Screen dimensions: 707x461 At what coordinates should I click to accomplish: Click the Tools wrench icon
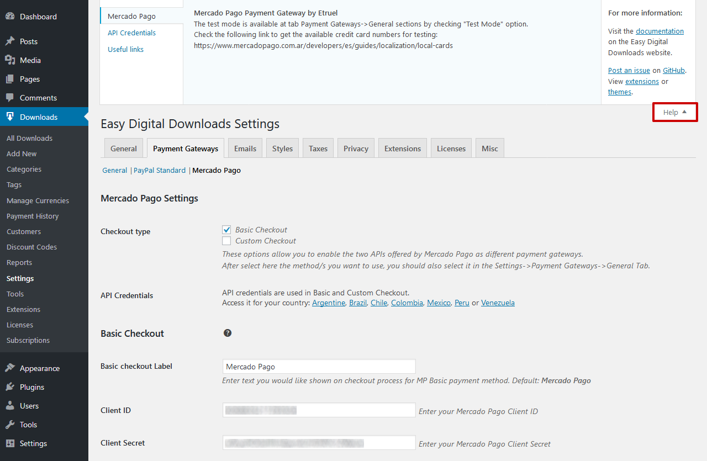[10, 425]
